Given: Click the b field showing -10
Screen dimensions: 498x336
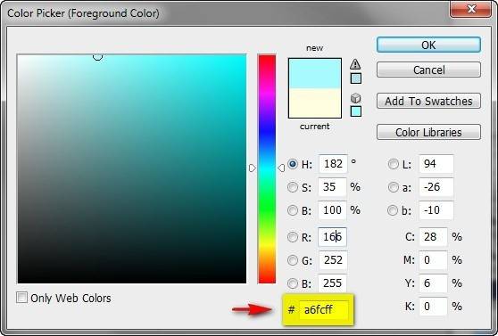Looking at the screenshot, I should point(436,210).
